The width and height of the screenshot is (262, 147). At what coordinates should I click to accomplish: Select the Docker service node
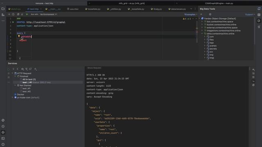pos(19,94)
